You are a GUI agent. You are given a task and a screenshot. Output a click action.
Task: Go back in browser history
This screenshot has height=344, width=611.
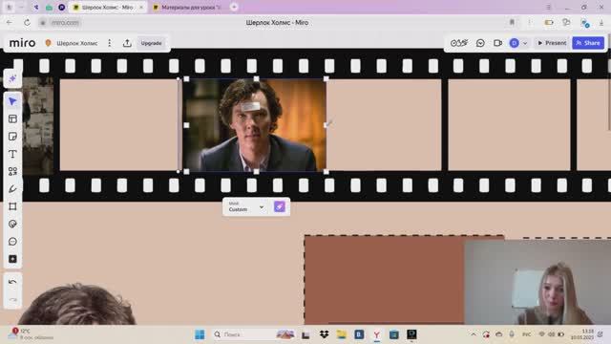click(10, 23)
